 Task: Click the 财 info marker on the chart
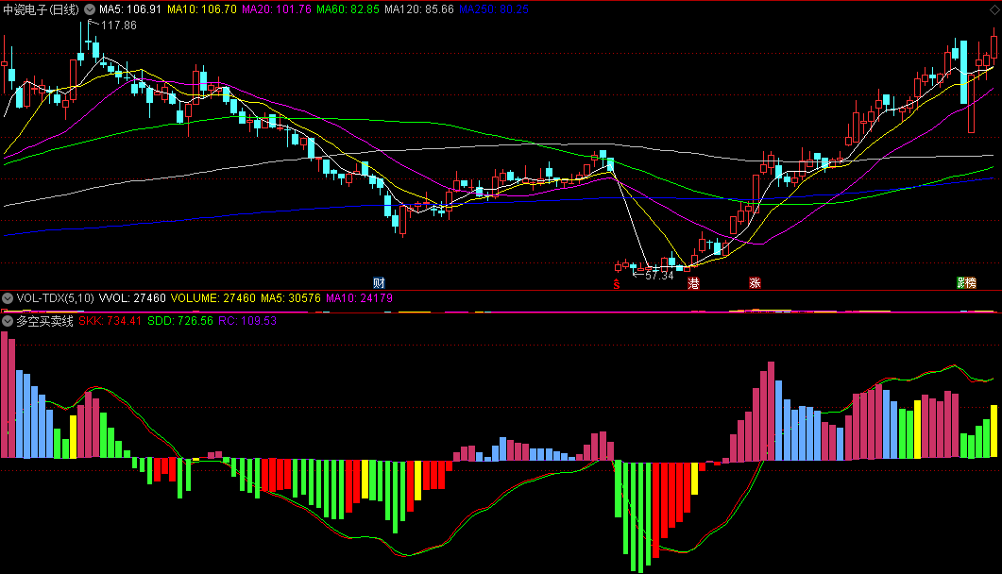[379, 283]
